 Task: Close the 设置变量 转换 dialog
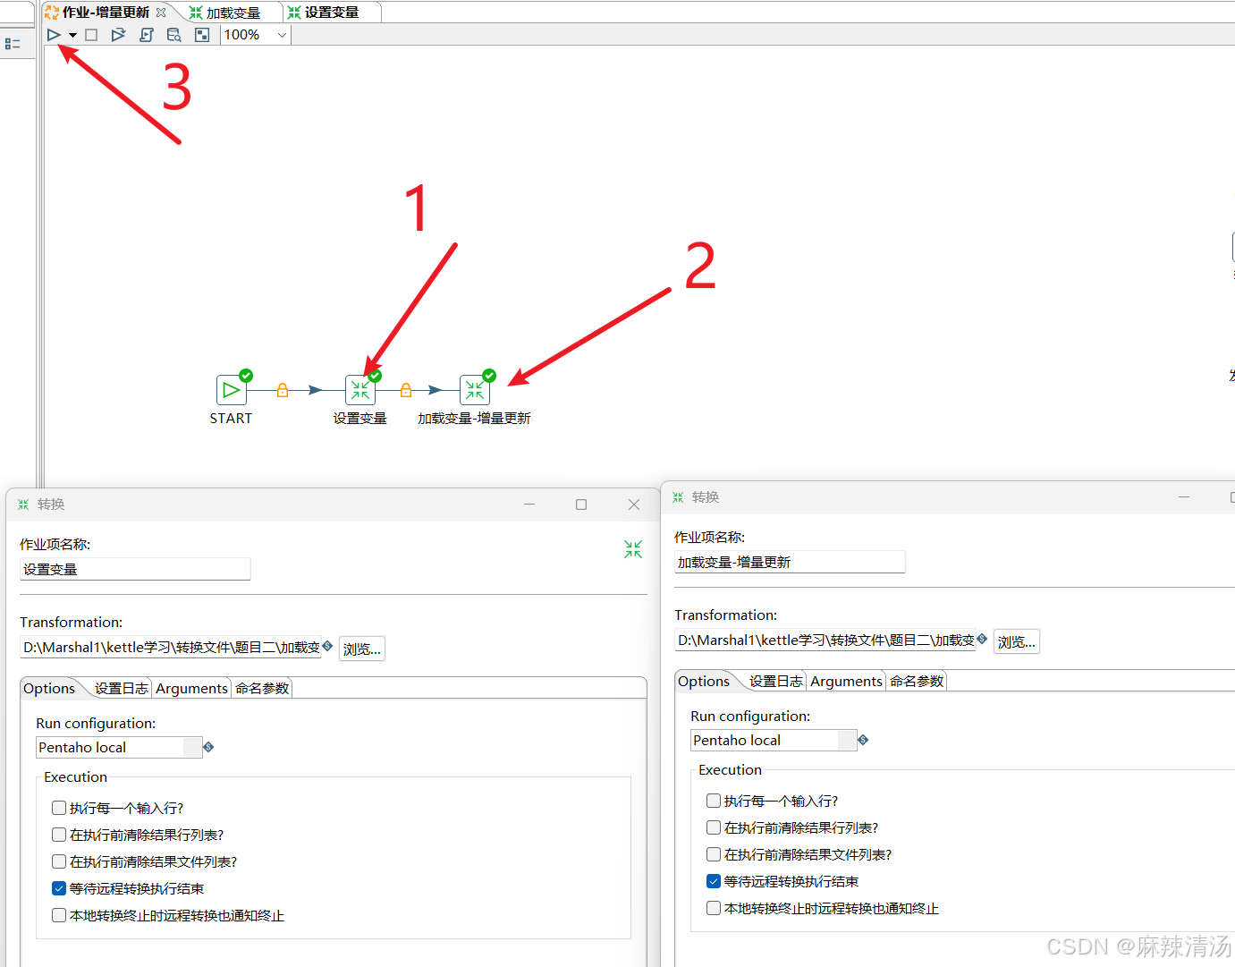tap(634, 505)
